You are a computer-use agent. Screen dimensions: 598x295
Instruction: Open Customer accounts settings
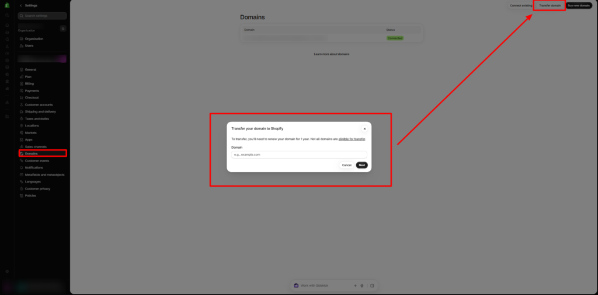click(39, 105)
